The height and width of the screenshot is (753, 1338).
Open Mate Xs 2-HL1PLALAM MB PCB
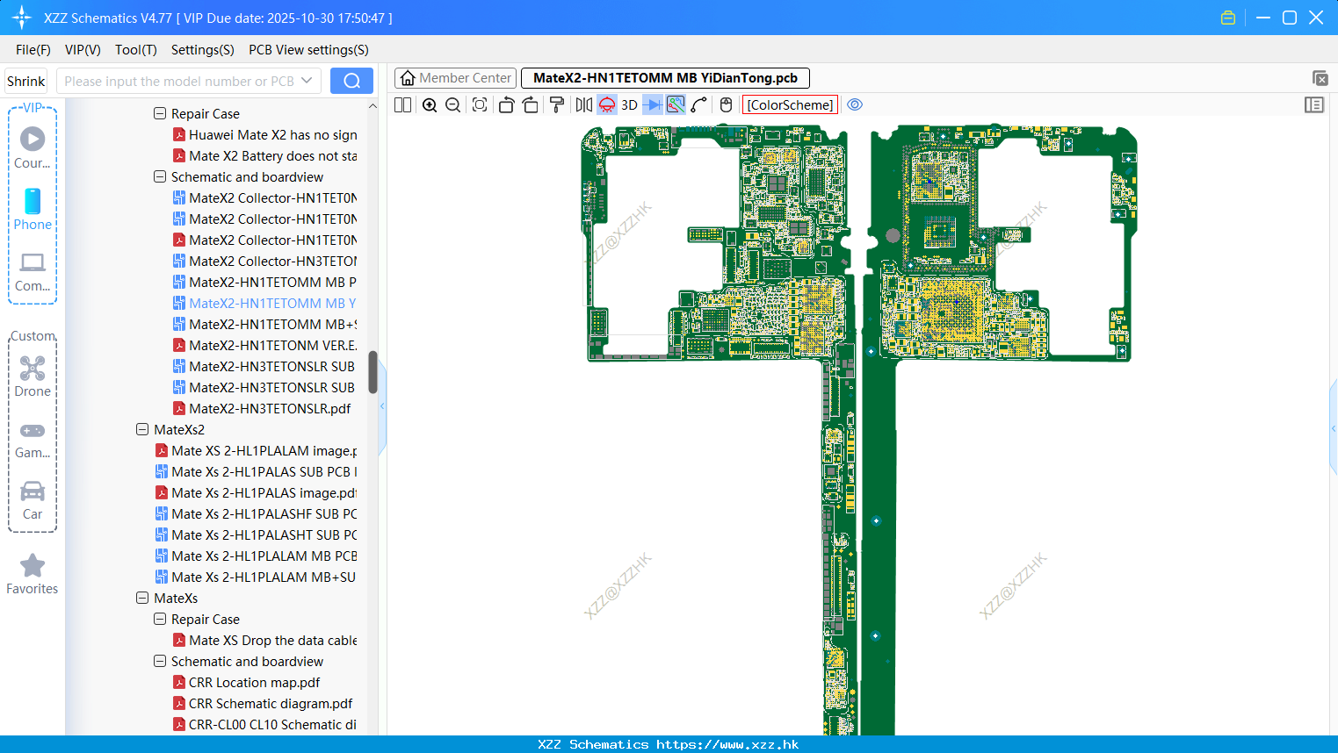point(257,556)
